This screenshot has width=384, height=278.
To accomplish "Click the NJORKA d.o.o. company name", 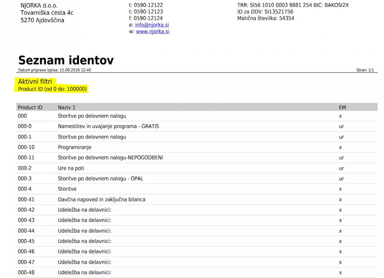I will click(39, 6).
